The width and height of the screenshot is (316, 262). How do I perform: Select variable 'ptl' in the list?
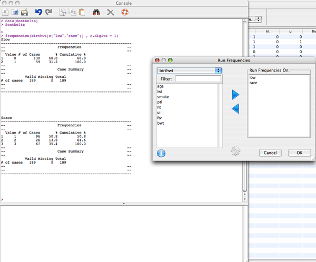[160, 102]
